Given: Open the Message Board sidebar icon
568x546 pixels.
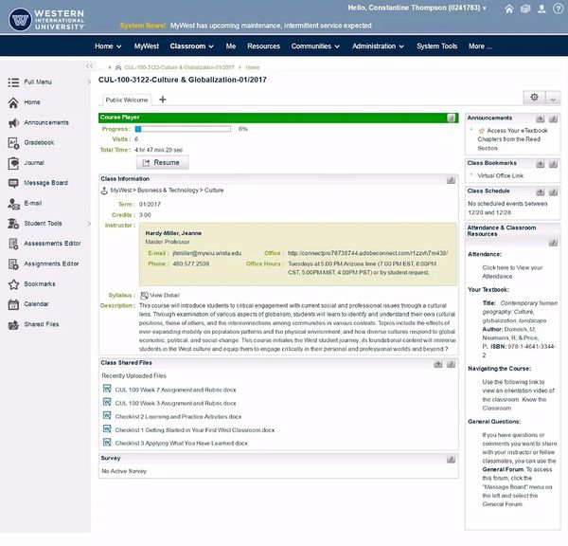Looking at the screenshot, I should tap(13, 183).
